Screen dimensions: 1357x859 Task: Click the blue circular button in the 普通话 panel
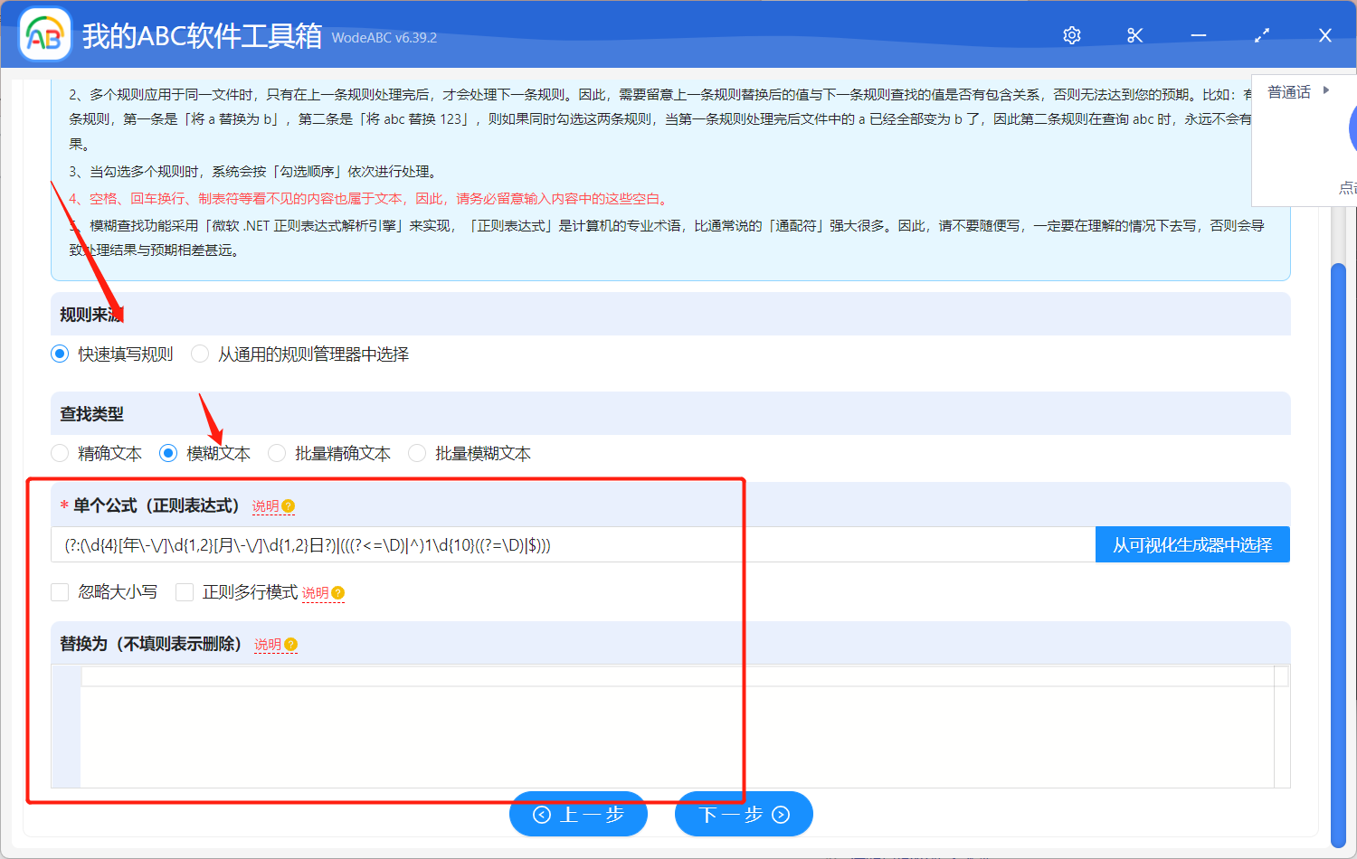[1352, 128]
